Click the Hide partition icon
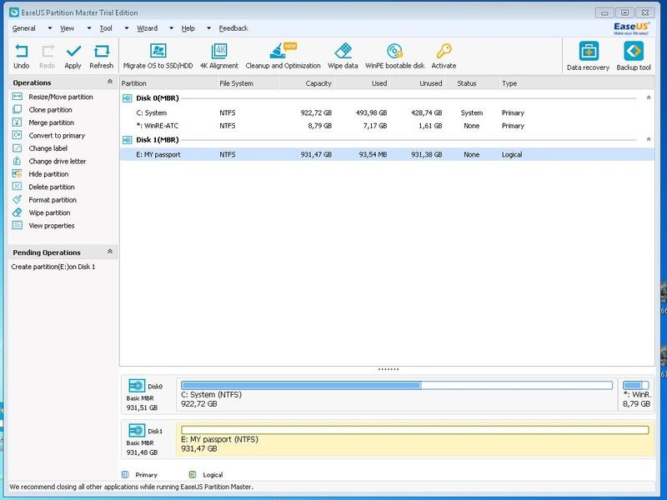The image size is (667, 500). coord(17,174)
